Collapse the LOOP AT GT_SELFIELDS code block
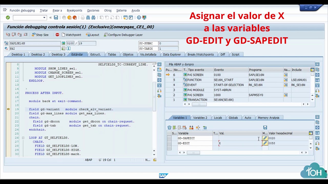The width and height of the screenshot is (328, 184). point(23,138)
